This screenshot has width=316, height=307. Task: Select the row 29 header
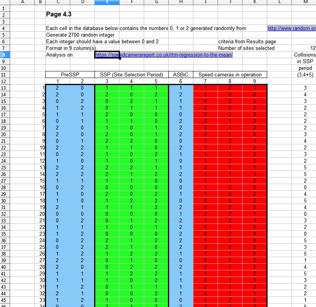(4, 194)
